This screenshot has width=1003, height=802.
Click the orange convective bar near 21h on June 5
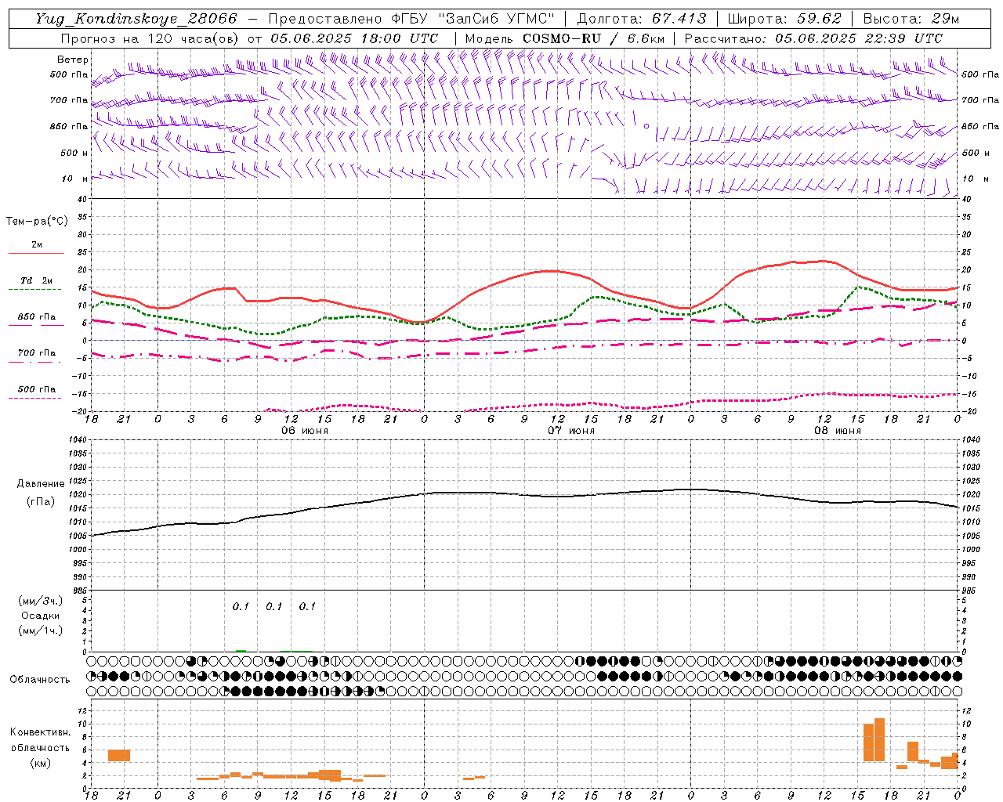pos(119,755)
